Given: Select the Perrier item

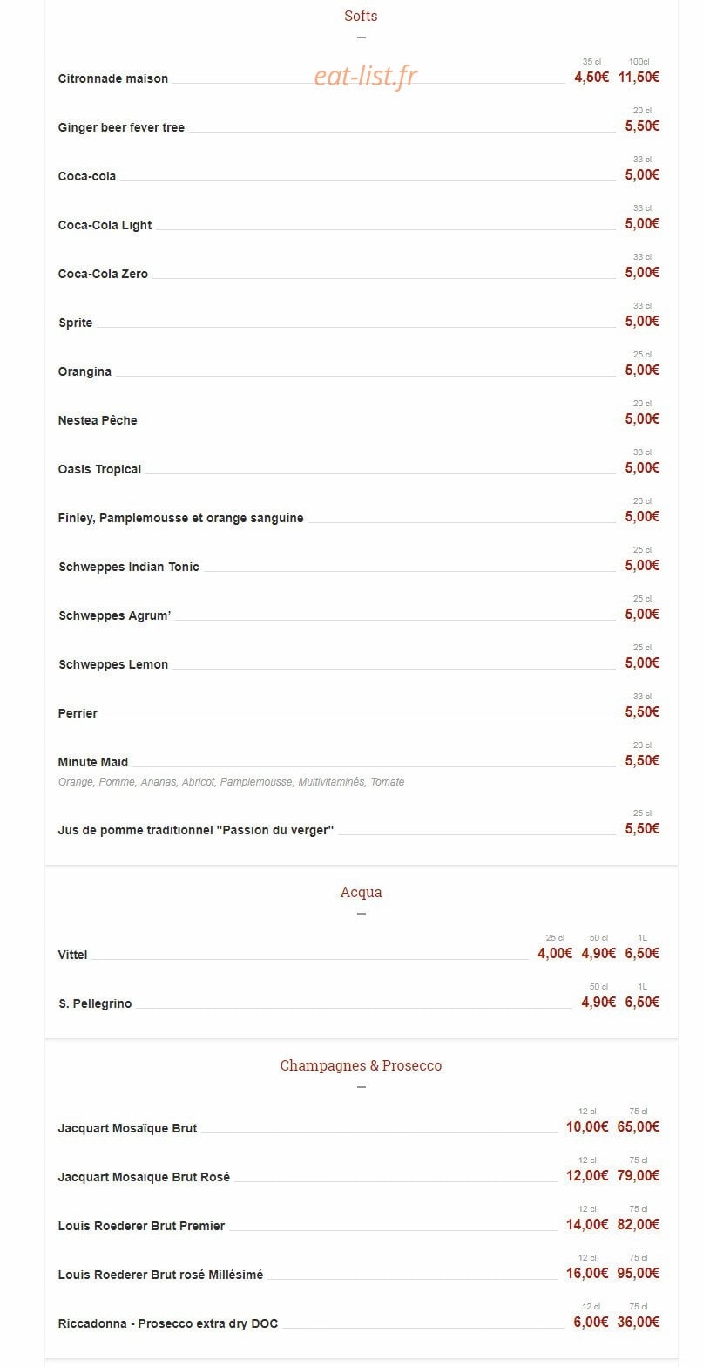Looking at the screenshot, I should click(x=78, y=713).
